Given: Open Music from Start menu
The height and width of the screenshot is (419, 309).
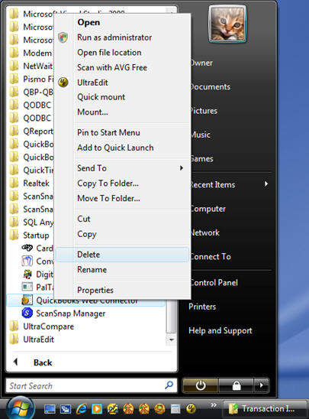Looking at the screenshot, I should coord(200,135).
